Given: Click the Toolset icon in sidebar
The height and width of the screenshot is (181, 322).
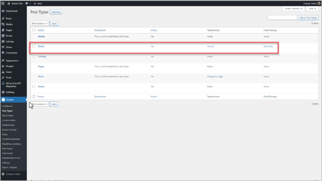Looking at the screenshot, I should pos(3,99).
